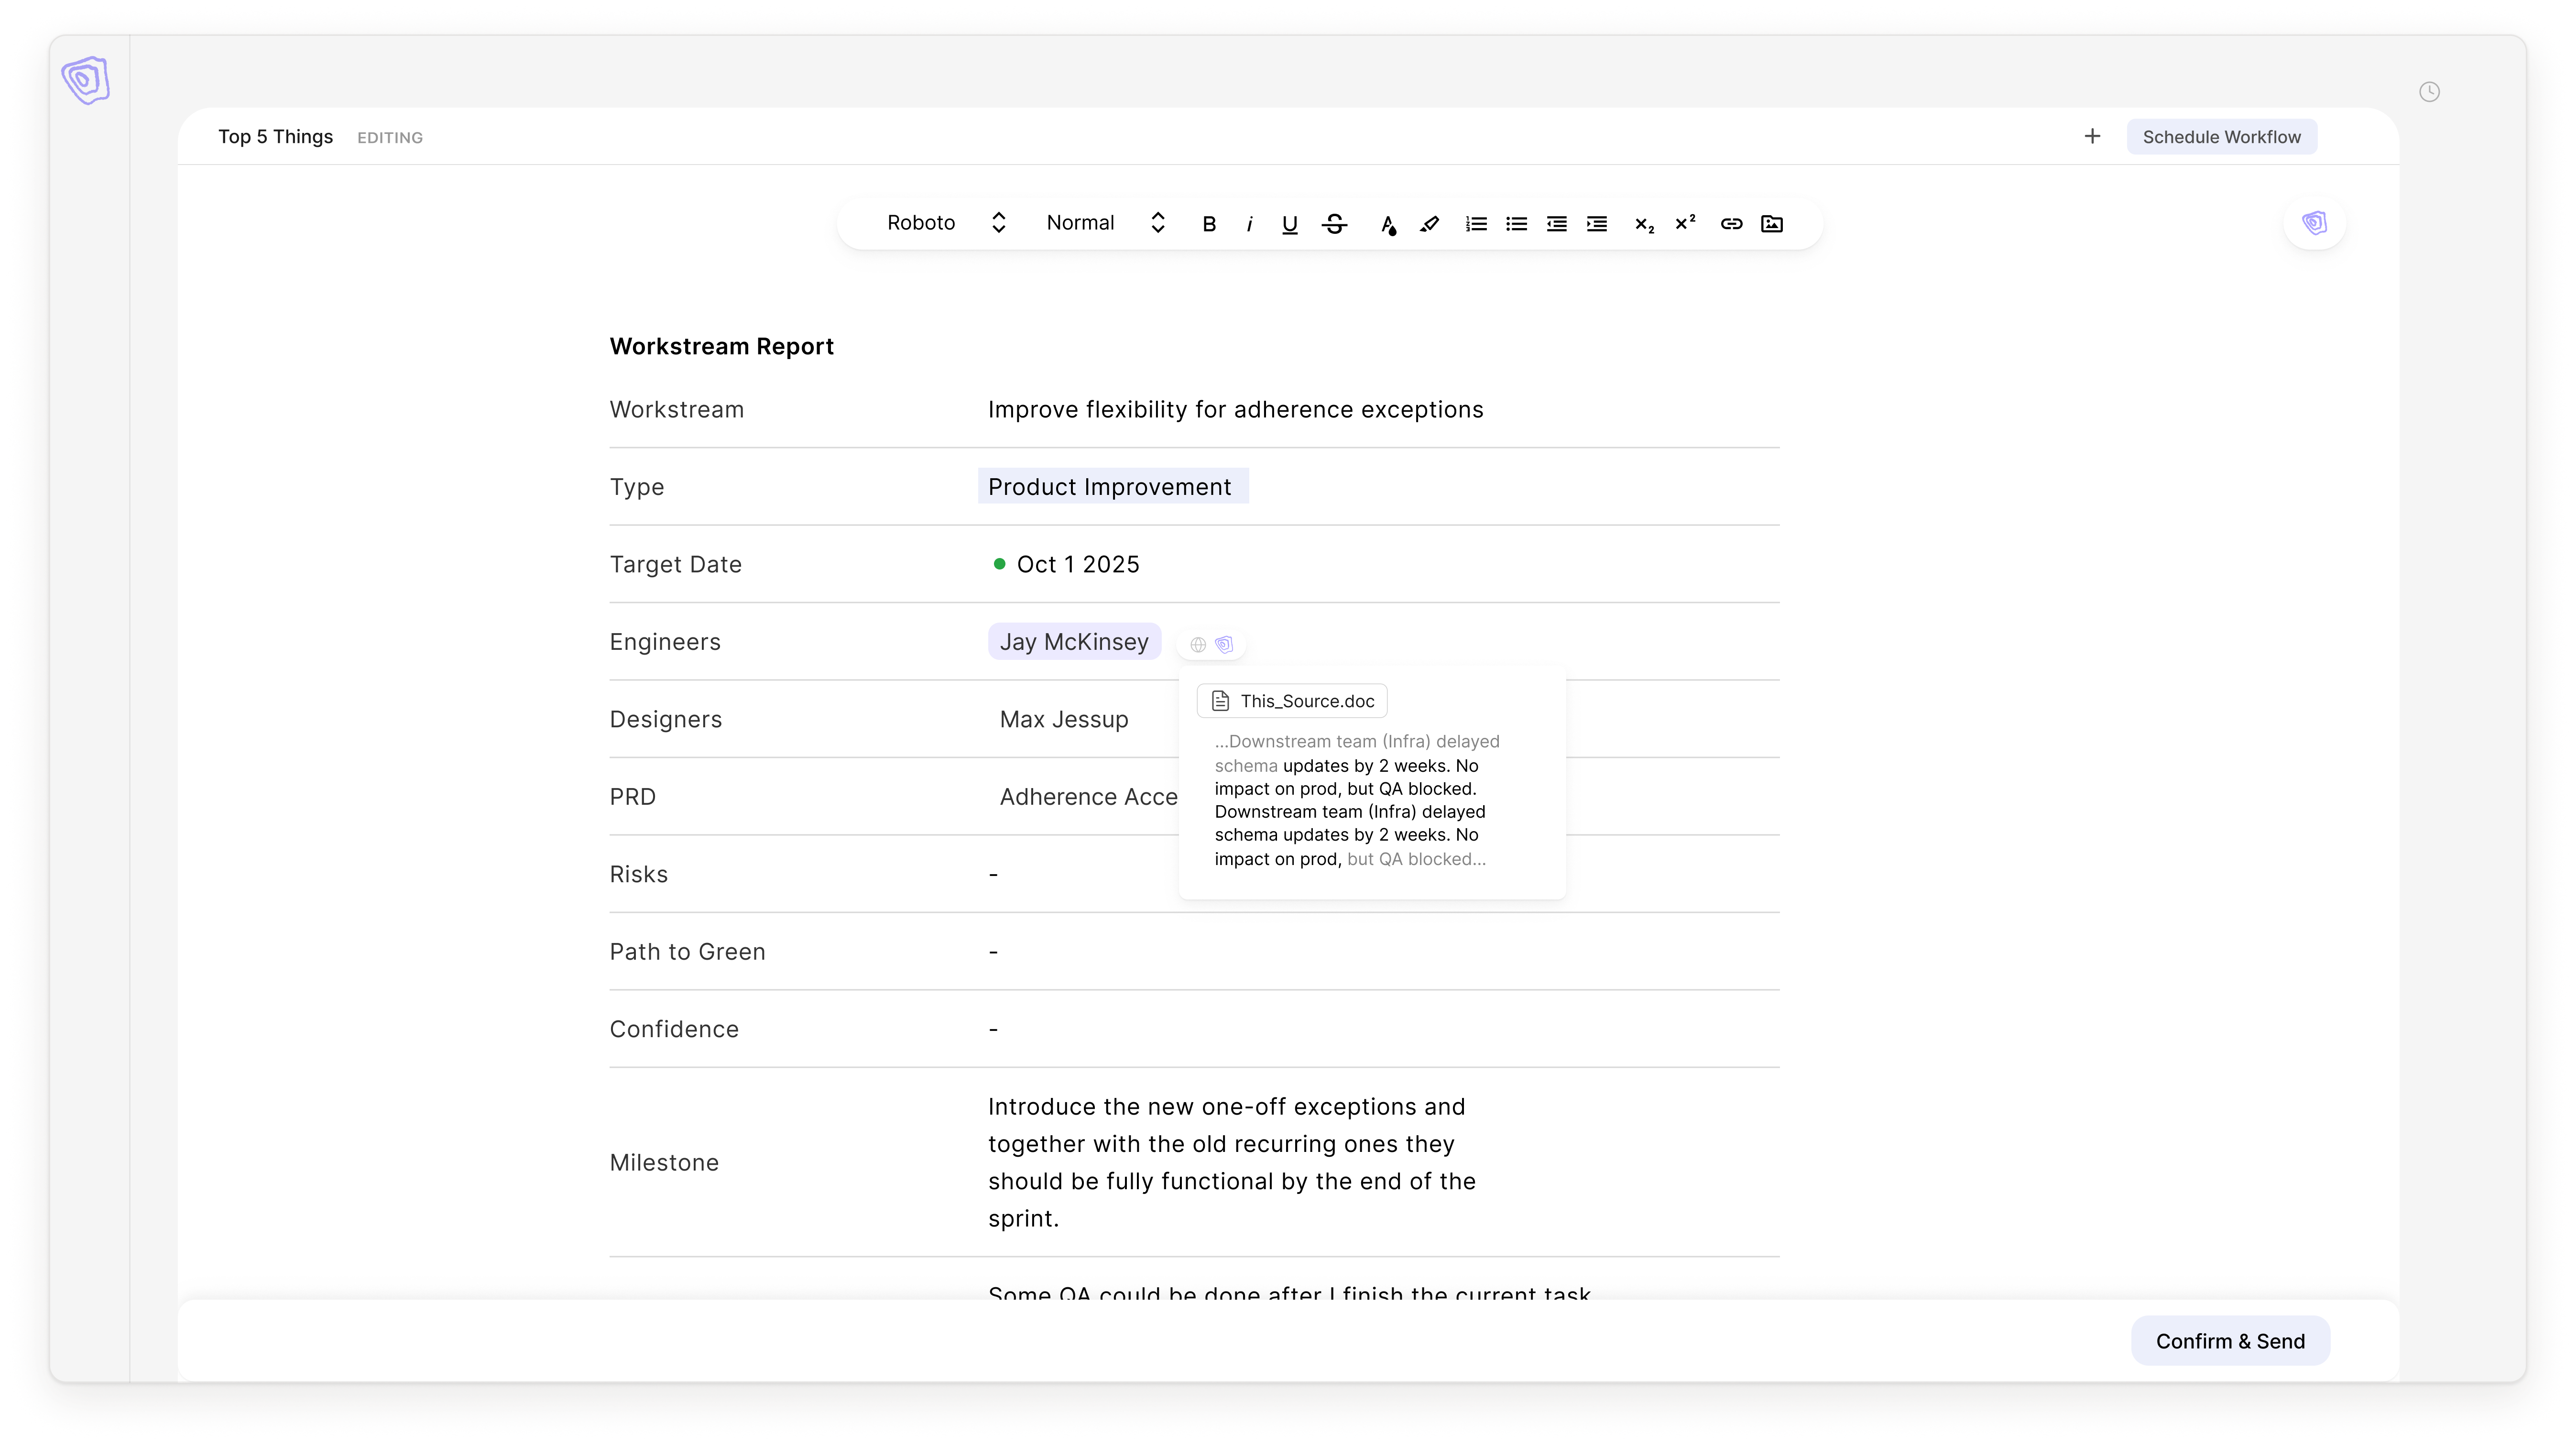The width and height of the screenshot is (2576, 1446).
Task: Apply subscript formatting
Action: 1644,224
